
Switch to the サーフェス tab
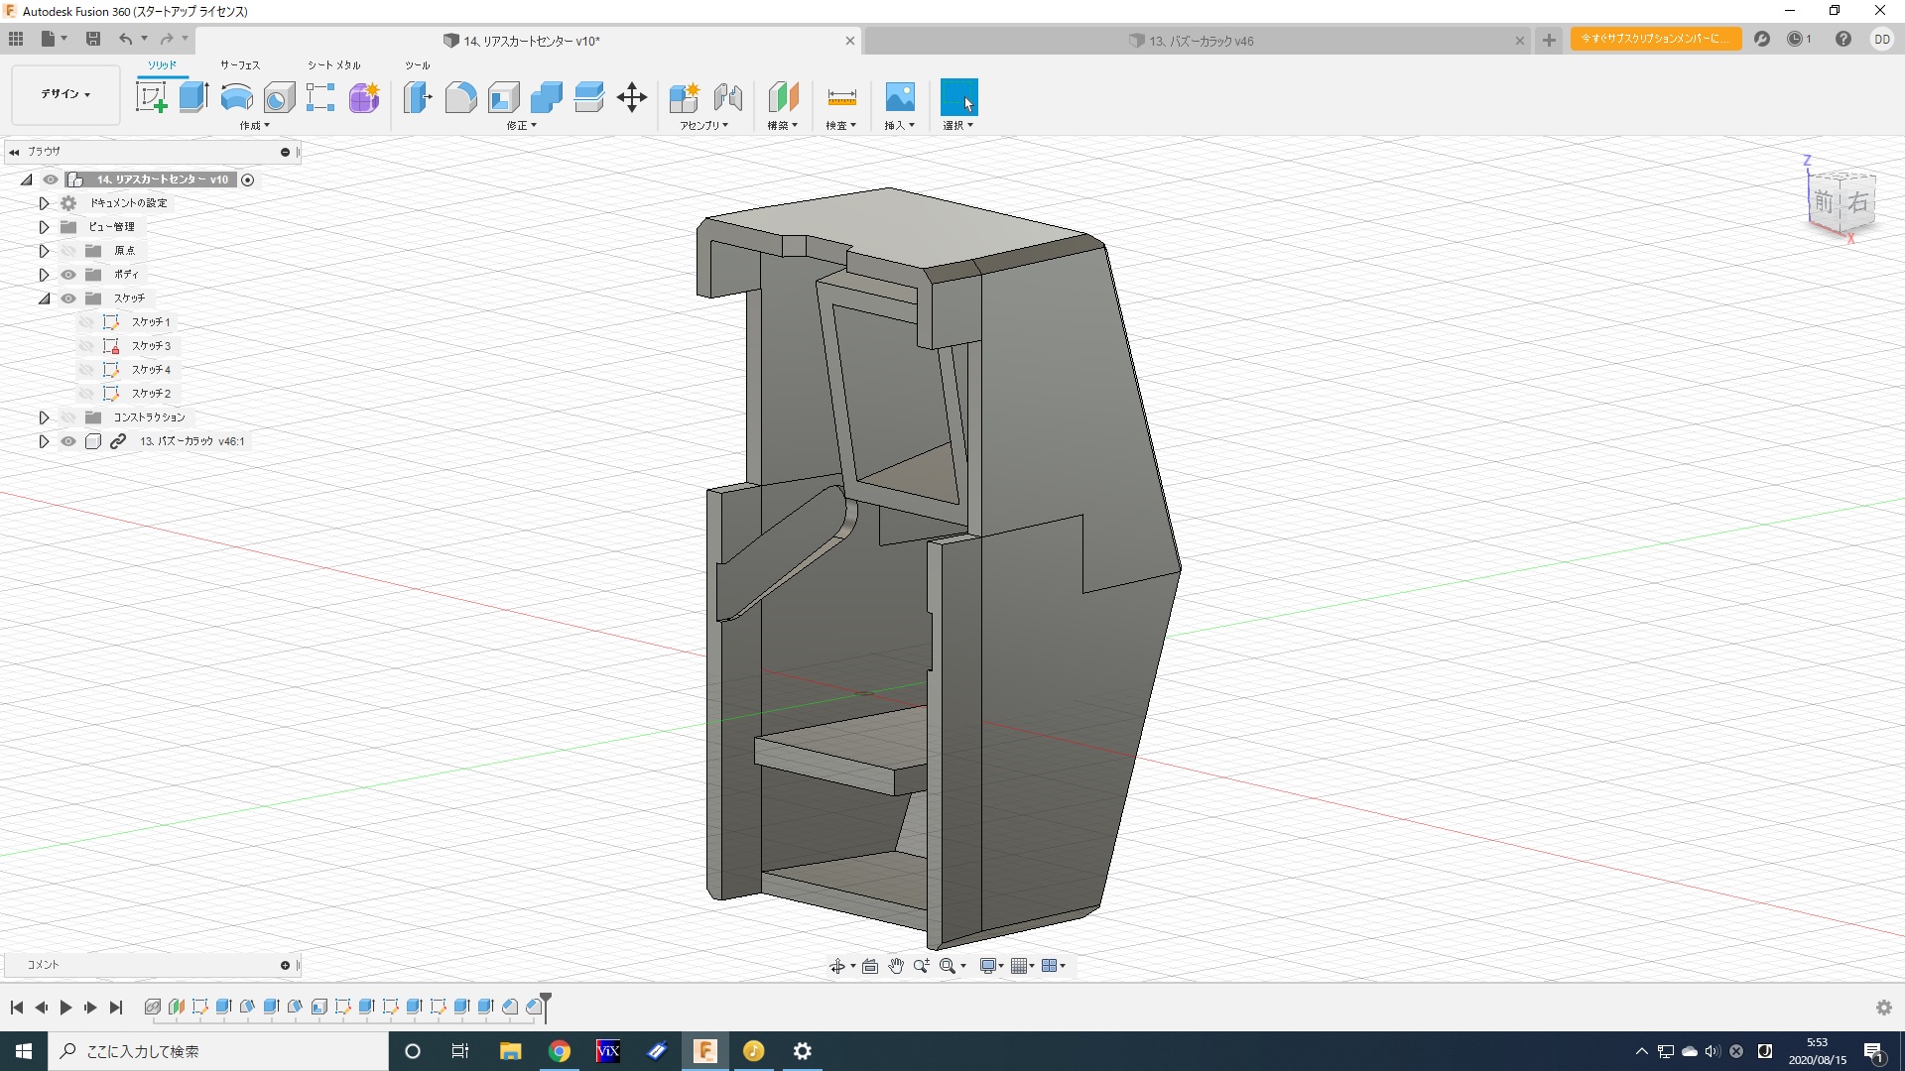240,64
